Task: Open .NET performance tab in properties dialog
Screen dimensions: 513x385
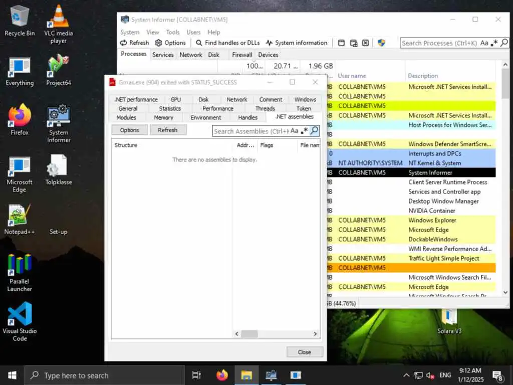Action: 136,100
